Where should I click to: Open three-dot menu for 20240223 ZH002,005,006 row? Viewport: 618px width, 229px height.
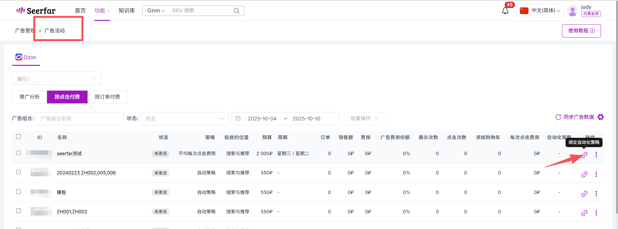pos(596,174)
